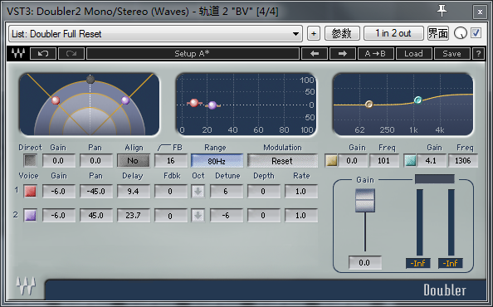This screenshot has width=493, height=307.
Task: Toggle the Direct signal on/off button
Action: point(31,161)
